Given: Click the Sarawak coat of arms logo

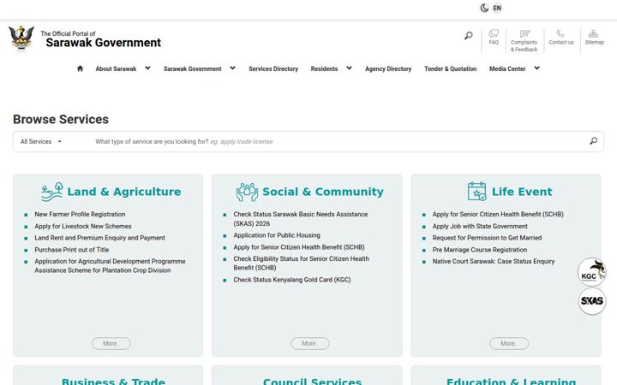Looking at the screenshot, I should point(21,38).
